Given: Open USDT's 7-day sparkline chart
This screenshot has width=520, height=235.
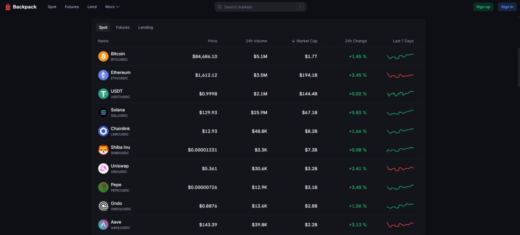Looking at the screenshot, I should (x=400, y=94).
